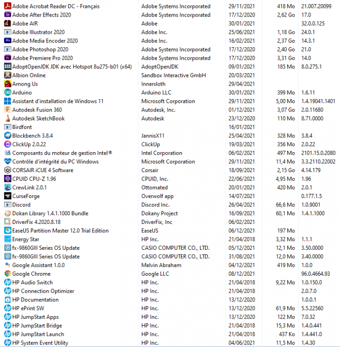Click the Arduino icon
This screenshot has height=347, width=340.
(x=7, y=92)
